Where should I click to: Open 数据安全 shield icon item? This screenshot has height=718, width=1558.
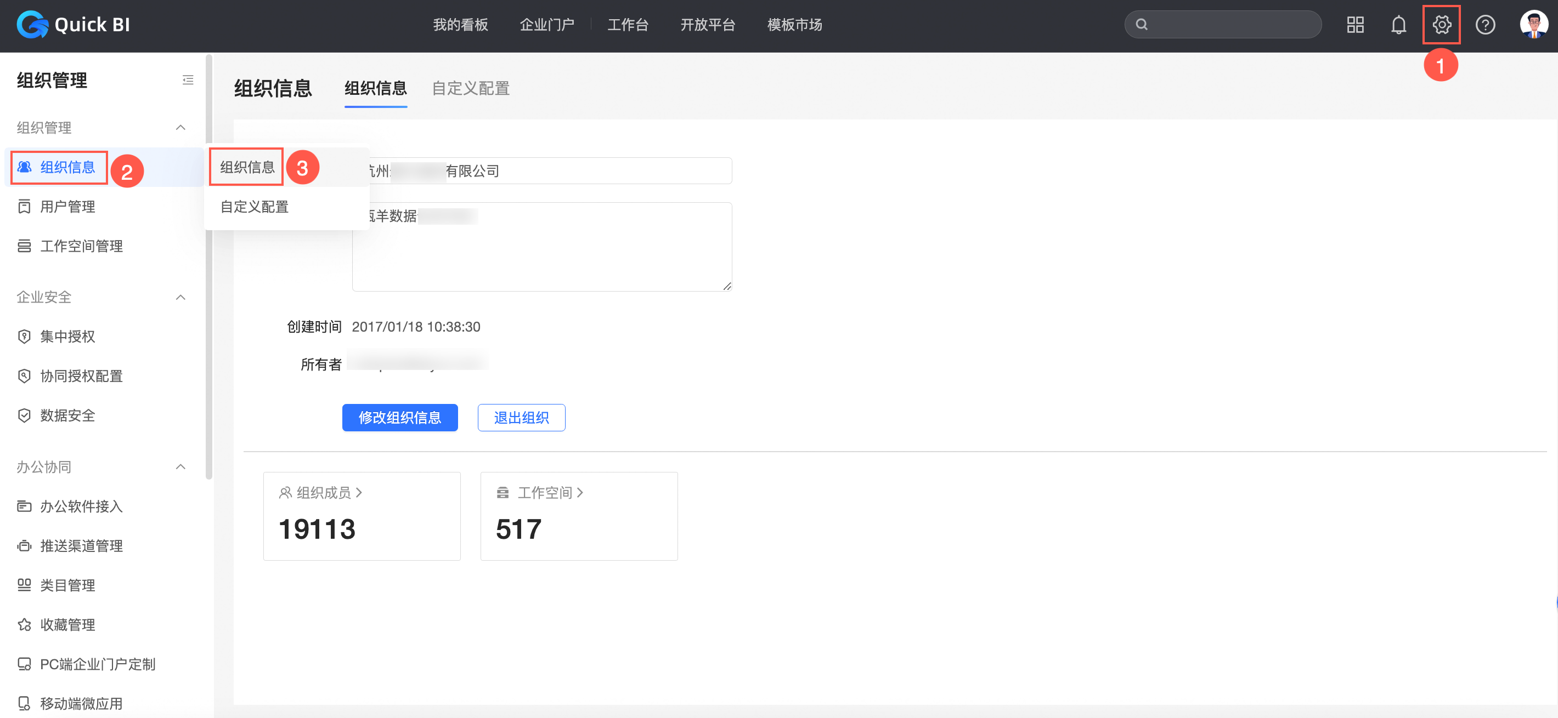click(67, 415)
